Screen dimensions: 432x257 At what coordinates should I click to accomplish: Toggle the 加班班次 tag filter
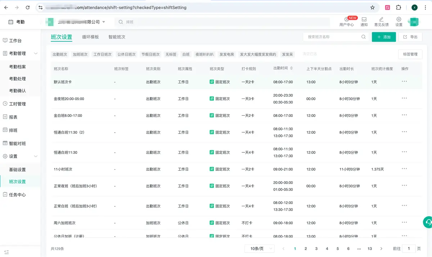click(x=80, y=54)
